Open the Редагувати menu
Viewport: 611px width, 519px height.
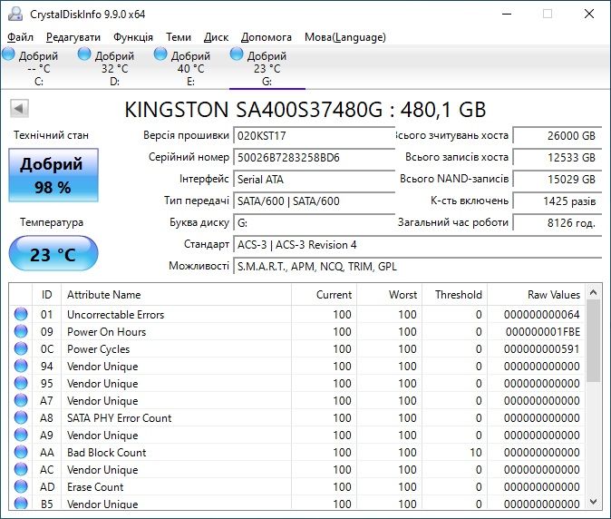[x=73, y=37]
